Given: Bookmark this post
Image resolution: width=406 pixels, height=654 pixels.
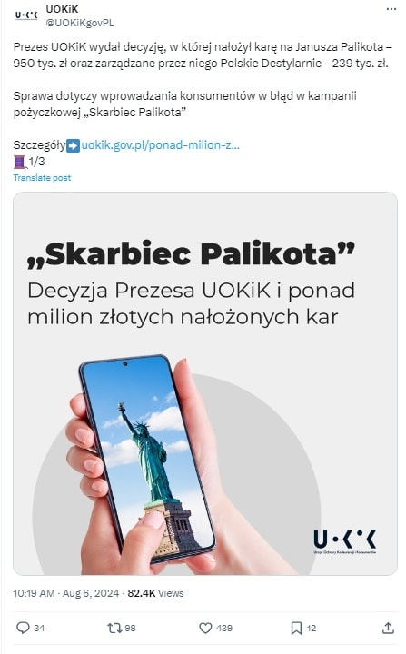Looking at the screenshot, I should [296, 628].
